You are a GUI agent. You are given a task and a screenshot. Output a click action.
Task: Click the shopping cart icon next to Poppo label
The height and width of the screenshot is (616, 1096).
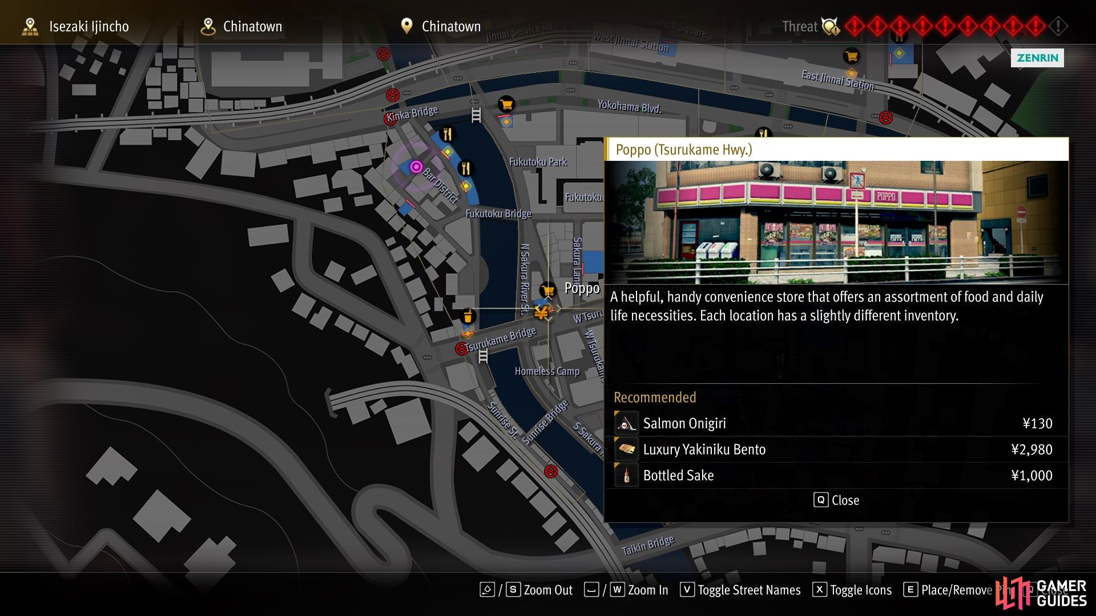[x=547, y=291]
